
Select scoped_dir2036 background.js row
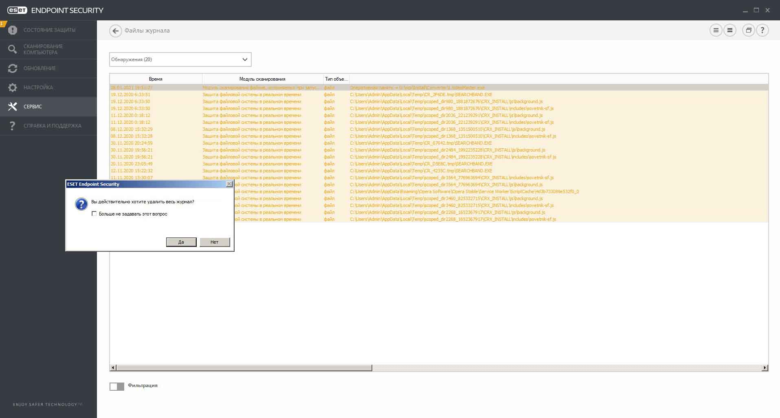(439, 115)
